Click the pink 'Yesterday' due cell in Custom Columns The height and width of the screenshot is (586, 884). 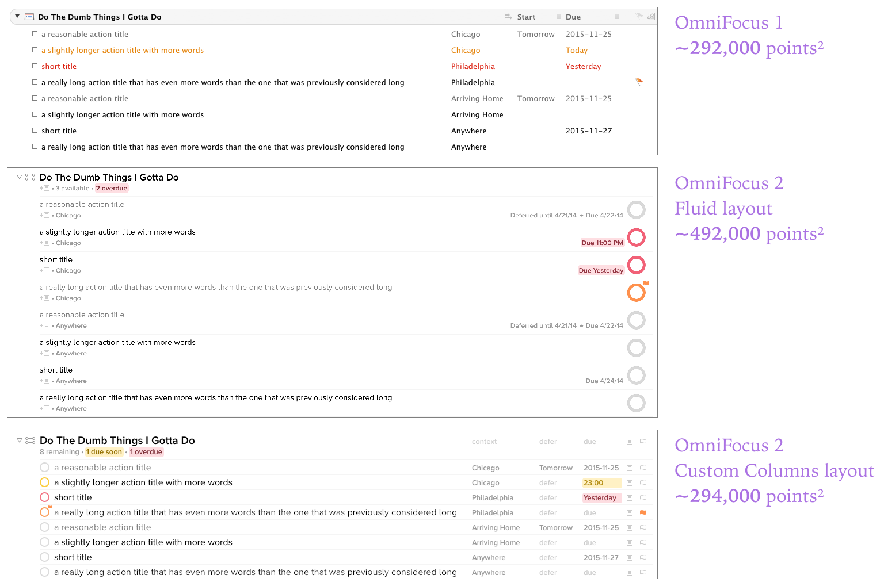click(602, 498)
